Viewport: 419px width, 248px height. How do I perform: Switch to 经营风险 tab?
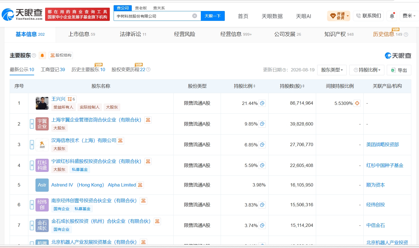[x=185, y=34]
